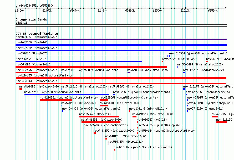Select the purple bar under nsv6594267
Screen dimensions: 234x160
(121, 39)
